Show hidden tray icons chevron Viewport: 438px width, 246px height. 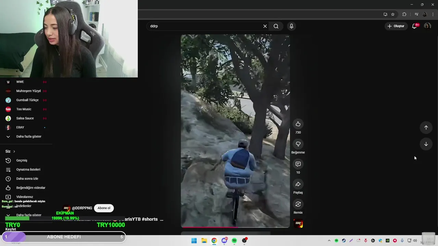329,241
